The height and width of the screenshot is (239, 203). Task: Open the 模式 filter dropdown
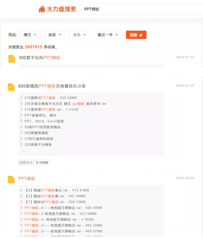coord(30,35)
